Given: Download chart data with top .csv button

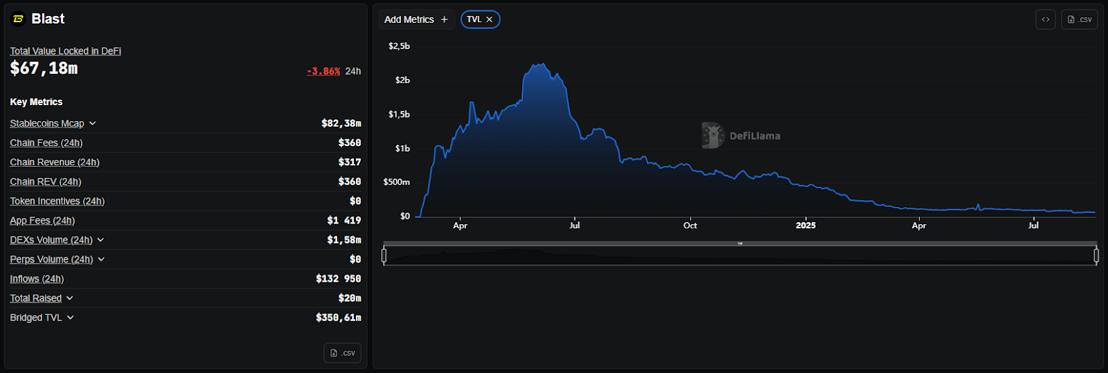Looking at the screenshot, I should [x=1079, y=19].
